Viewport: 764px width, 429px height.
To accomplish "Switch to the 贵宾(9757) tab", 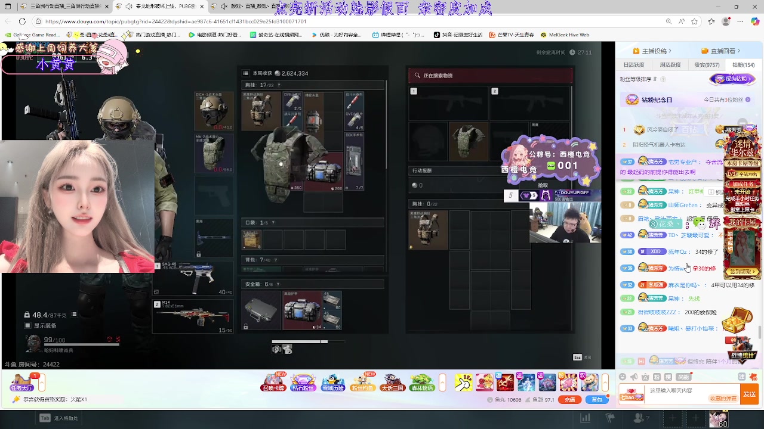I will point(707,65).
